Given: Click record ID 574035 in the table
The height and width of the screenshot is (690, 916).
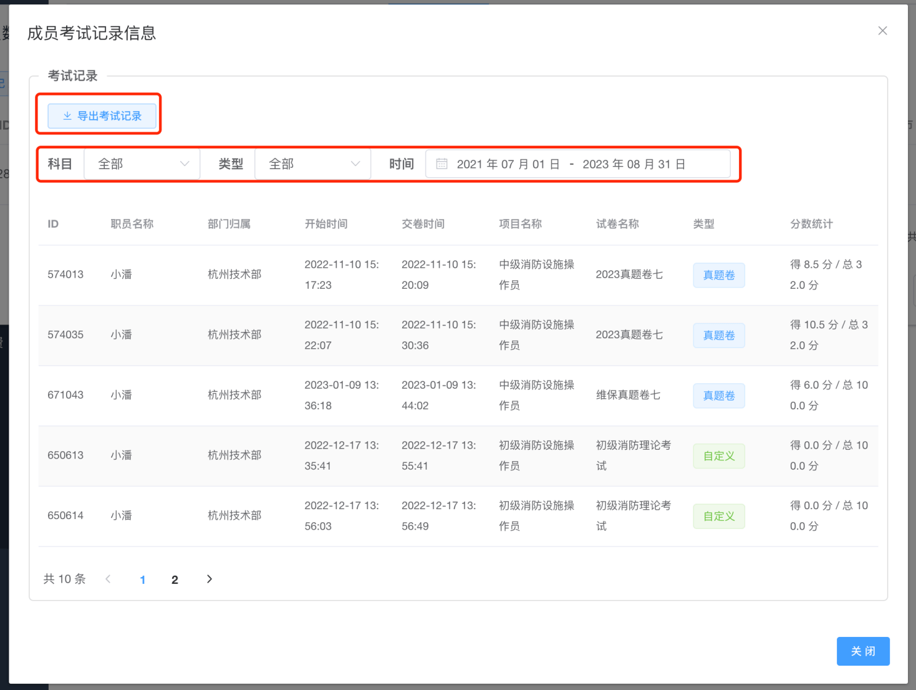Looking at the screenshot, I should tap(65, 335).
